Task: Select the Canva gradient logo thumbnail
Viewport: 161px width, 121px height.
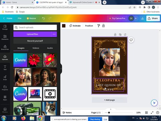Action: coord(20,60)
